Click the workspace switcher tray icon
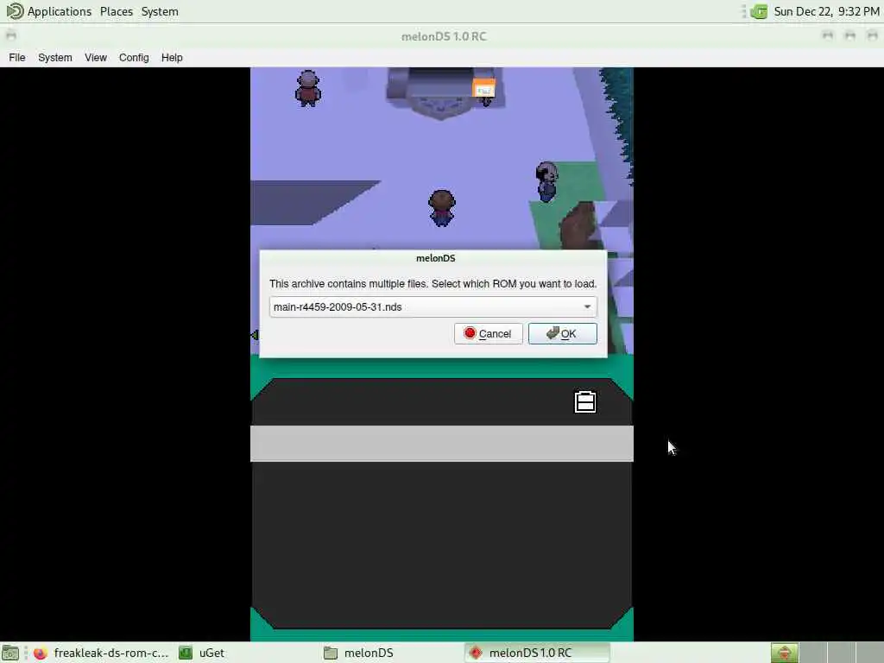 click(784, 653)
